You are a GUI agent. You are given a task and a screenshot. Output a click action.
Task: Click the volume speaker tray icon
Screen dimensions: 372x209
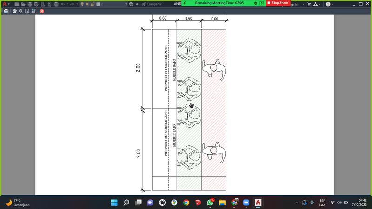coord(339,202)
